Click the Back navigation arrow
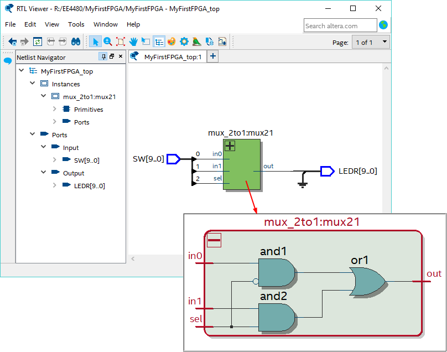Viewport: 447px width, 352px height. click(x=12, y=42)
